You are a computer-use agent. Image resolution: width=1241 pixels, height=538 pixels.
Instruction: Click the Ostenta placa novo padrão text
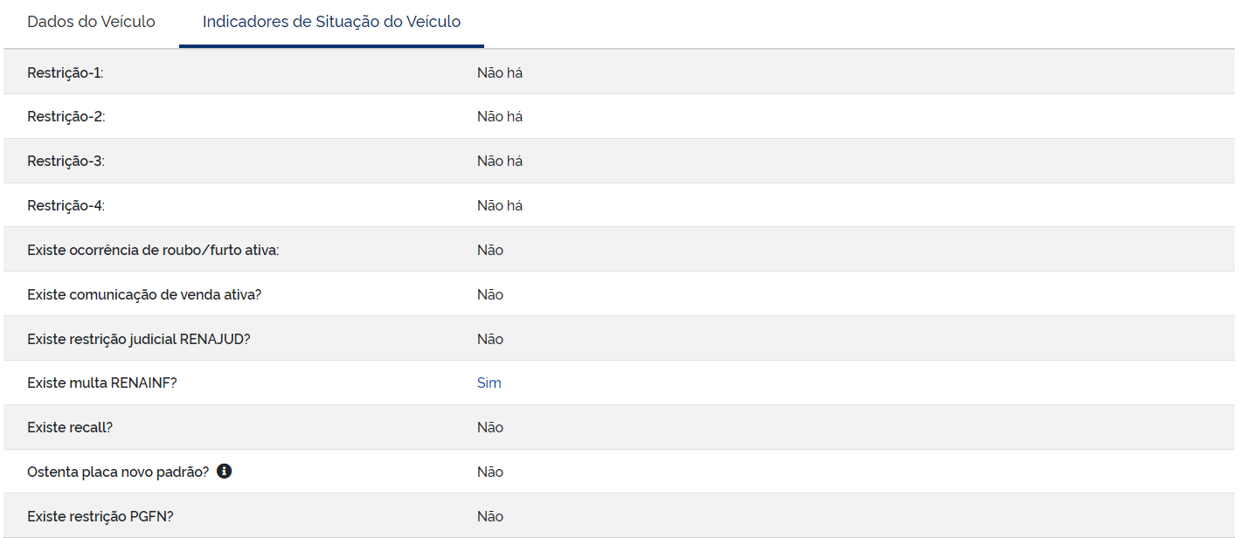pyautogui.click(x=118, y=472)
